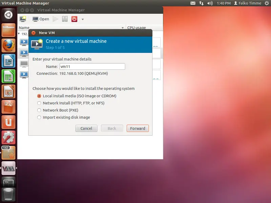Select the first VM row icon in list

[24, 42]
